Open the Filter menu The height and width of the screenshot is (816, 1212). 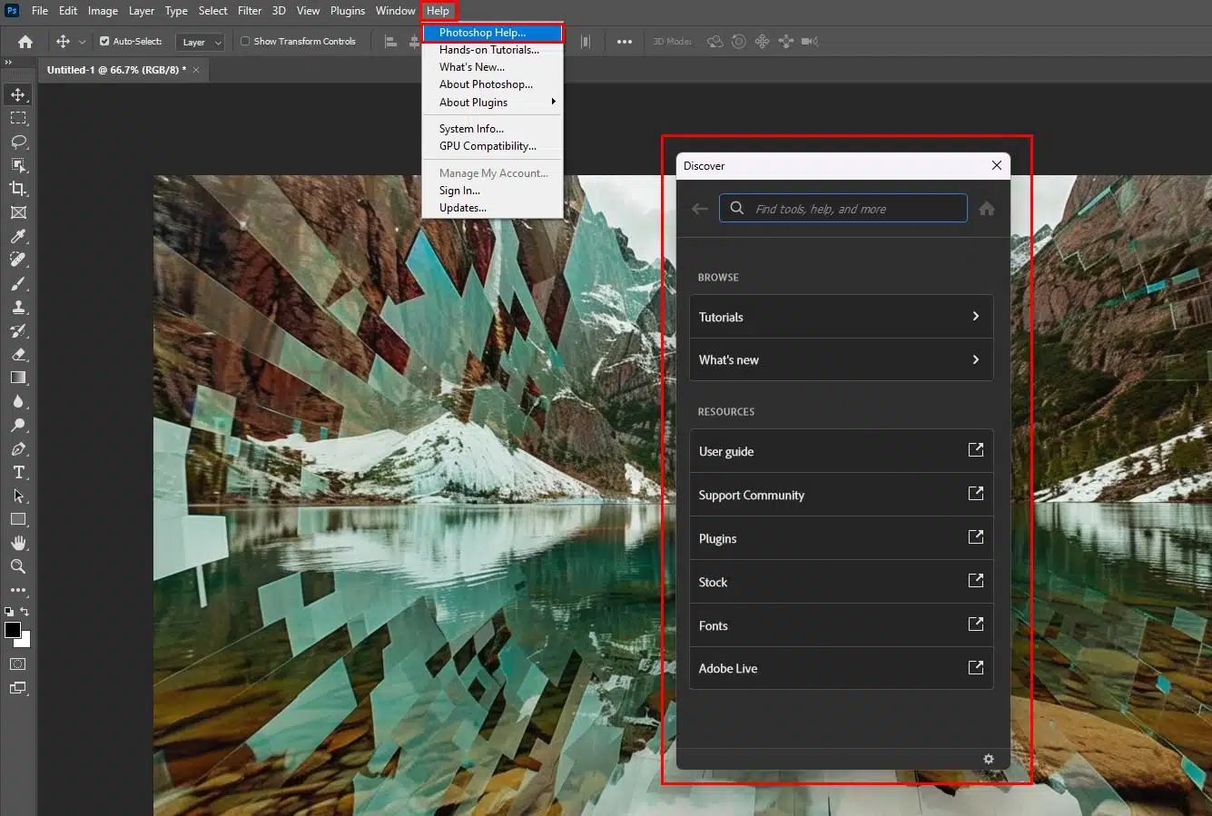[x=250, y=11]
